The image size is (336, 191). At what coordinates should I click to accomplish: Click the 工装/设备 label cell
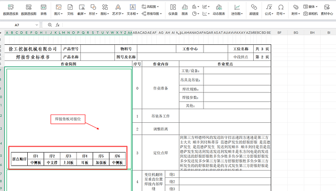(x=191, y=71)
